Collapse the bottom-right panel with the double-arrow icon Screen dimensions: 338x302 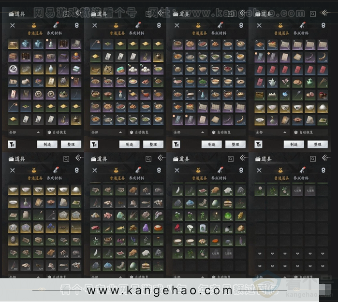(x=326, y=158)
